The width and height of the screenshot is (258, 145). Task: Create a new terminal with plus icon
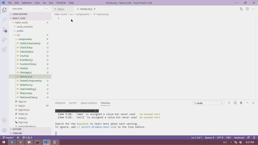229,103
